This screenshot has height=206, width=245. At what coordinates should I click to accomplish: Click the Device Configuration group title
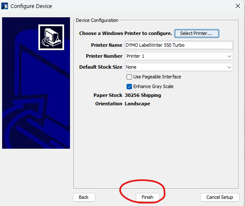[x=97, y=20]
